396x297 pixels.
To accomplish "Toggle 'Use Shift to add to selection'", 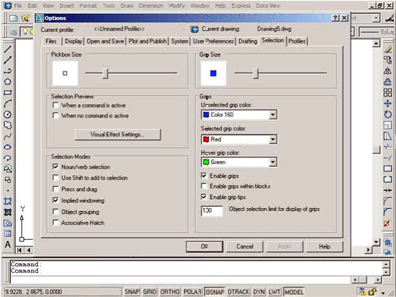I will point(56,177).
